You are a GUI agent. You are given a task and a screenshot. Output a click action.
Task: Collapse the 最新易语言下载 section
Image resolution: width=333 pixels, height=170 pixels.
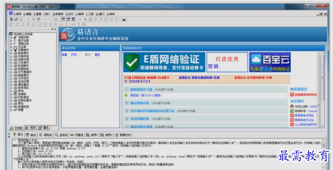click(x=127, y=89)
